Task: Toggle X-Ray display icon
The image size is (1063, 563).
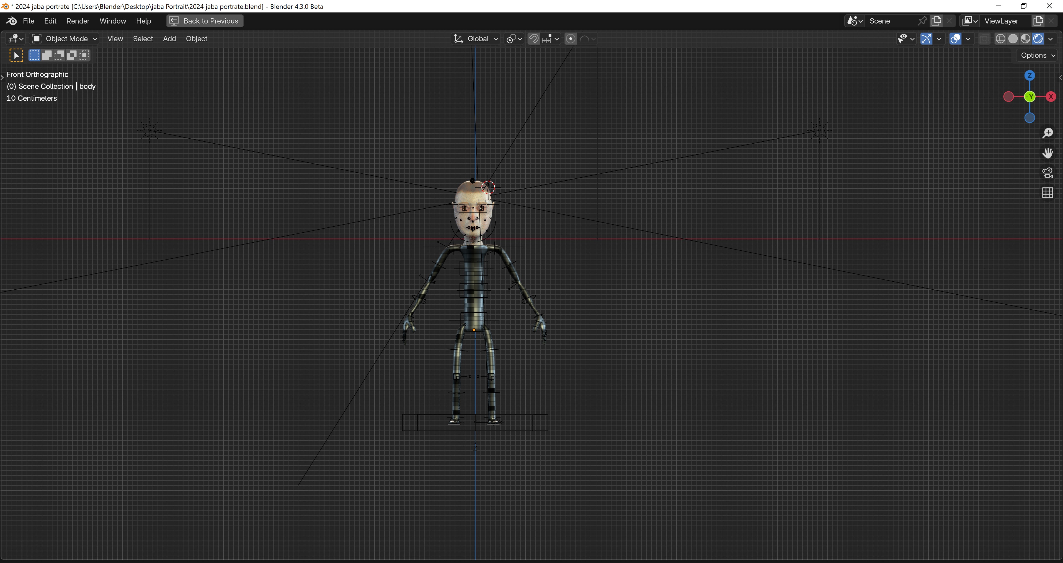Action: [x=984, y=39]
